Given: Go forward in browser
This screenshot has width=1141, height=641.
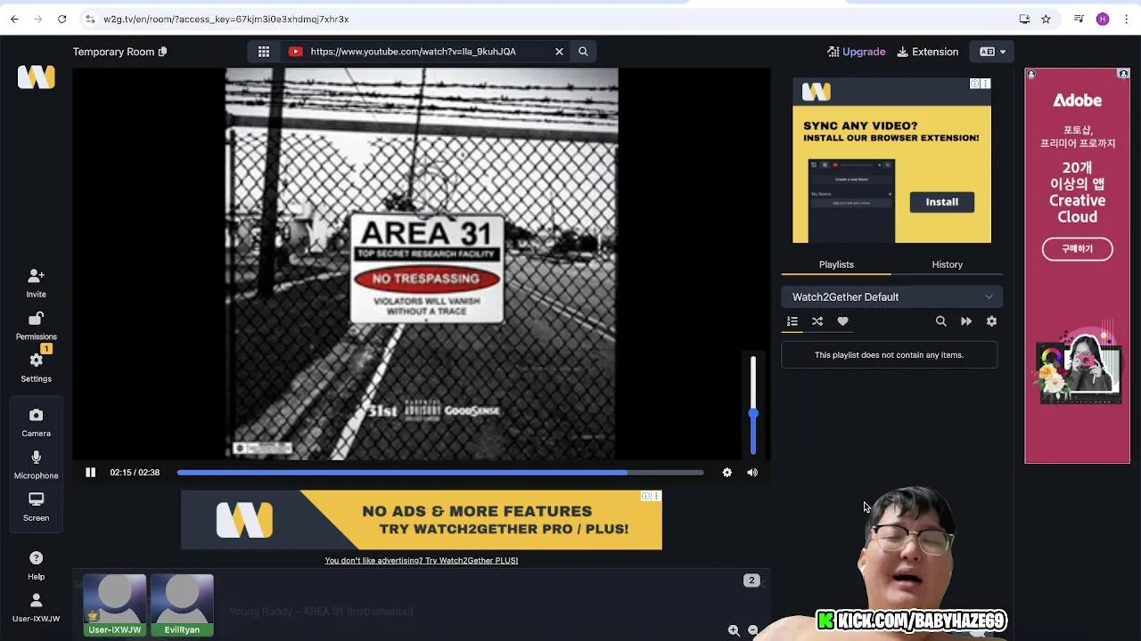Looking at the screenshot, I should click(x=38, y=19).
